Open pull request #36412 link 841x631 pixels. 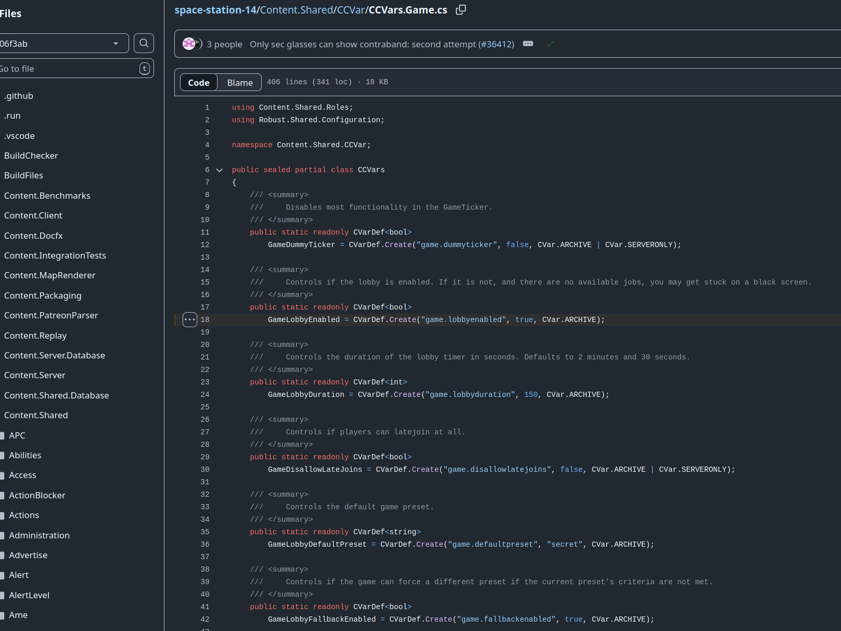(496, 44)
